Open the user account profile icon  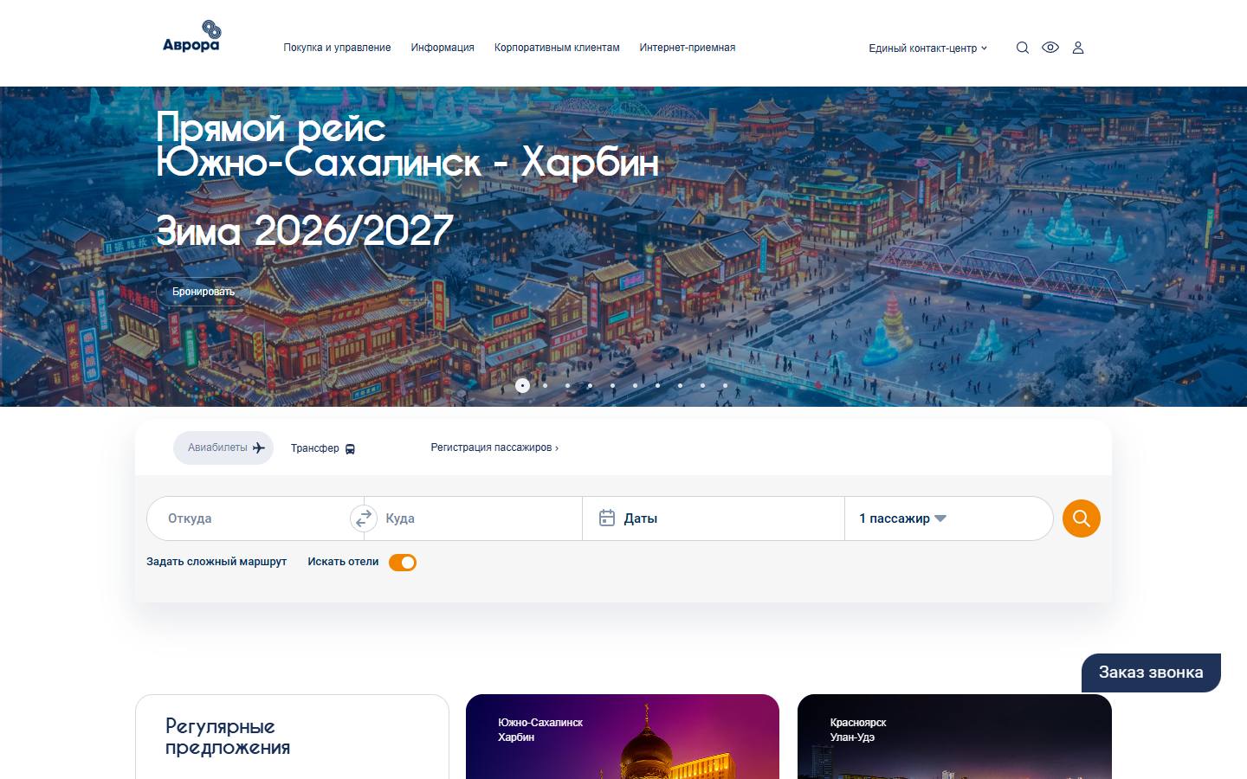[1078, 48]
